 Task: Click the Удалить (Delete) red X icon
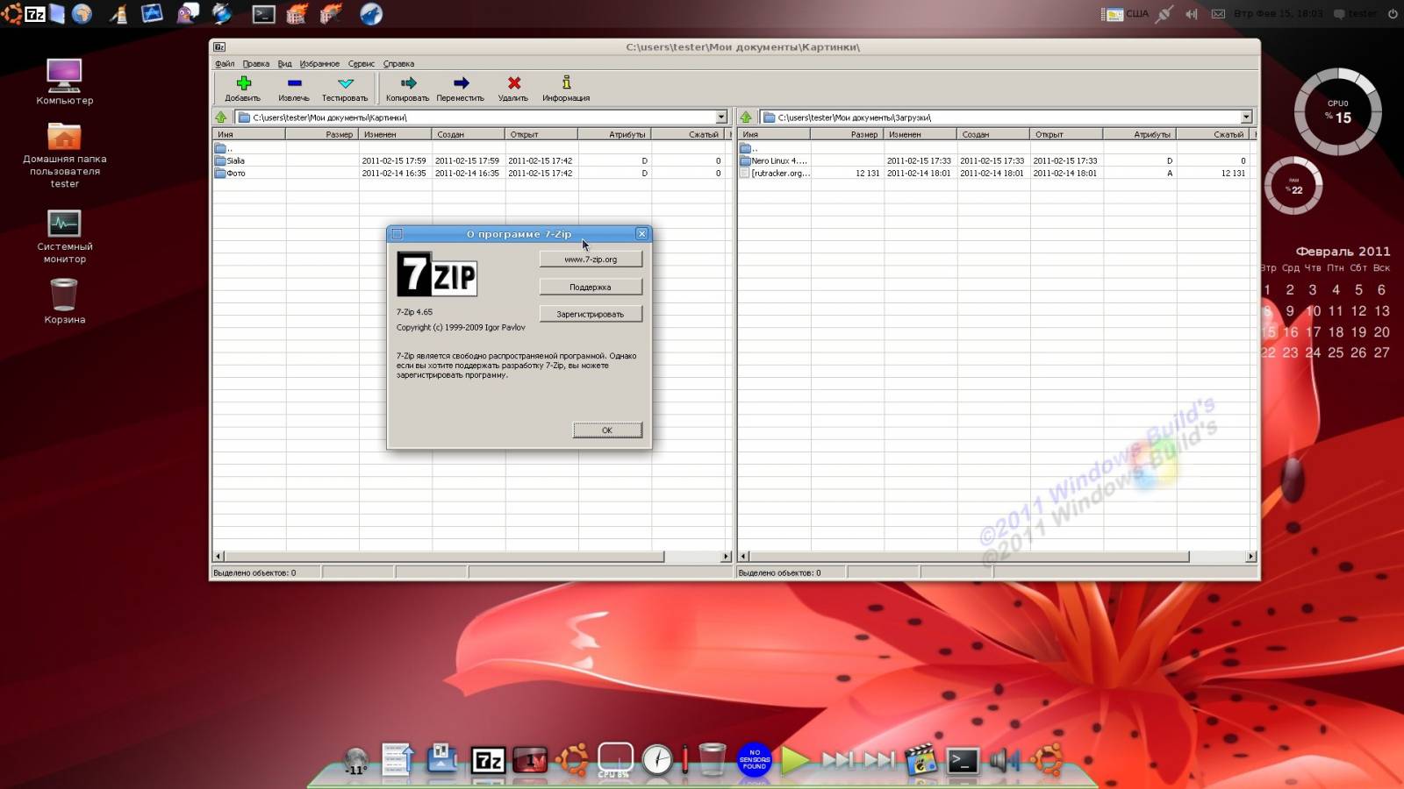coord(514,83)
